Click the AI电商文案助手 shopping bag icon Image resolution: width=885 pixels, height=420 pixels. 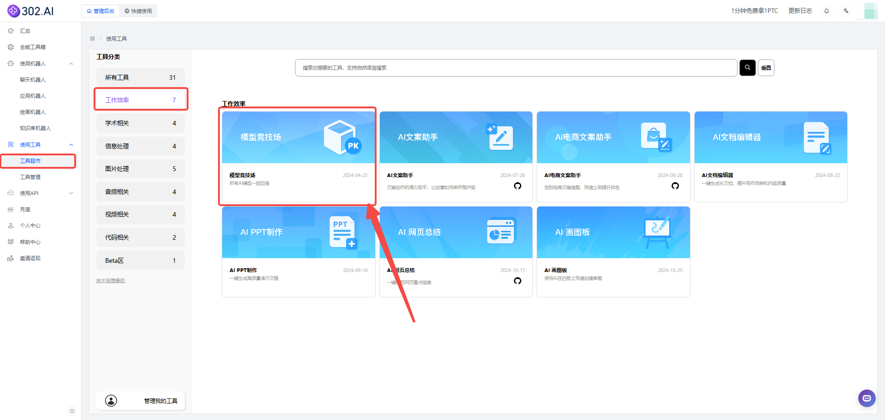(x=656, y=137)
